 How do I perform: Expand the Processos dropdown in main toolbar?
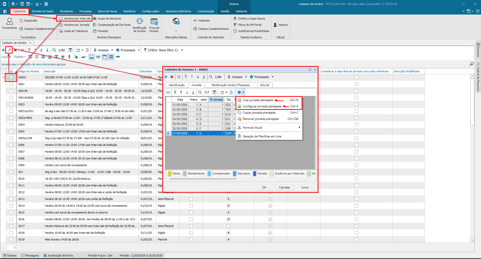click(x=139, y=50)
